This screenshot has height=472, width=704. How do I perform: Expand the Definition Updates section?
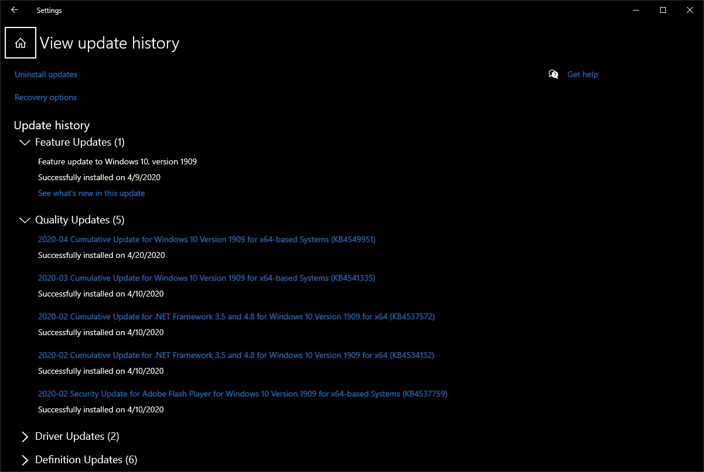(25, 460)
